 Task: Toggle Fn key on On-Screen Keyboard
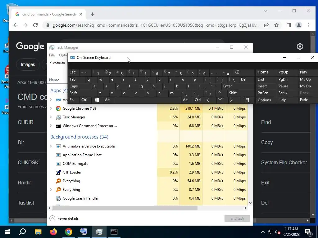[74, 100]
